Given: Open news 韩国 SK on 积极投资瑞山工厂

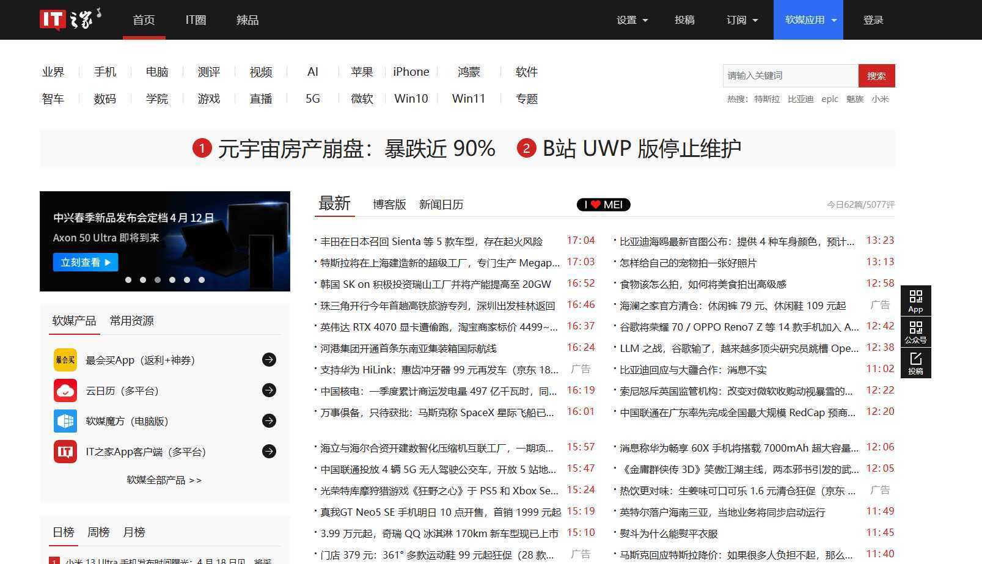Looking at the screenshot, I should (x=436, y=284).
